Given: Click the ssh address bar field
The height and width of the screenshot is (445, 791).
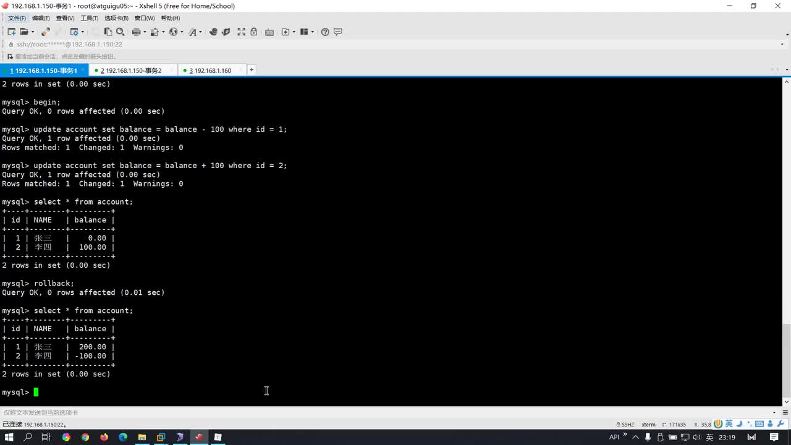Looking at the screenshot, I should click(395, 44).
